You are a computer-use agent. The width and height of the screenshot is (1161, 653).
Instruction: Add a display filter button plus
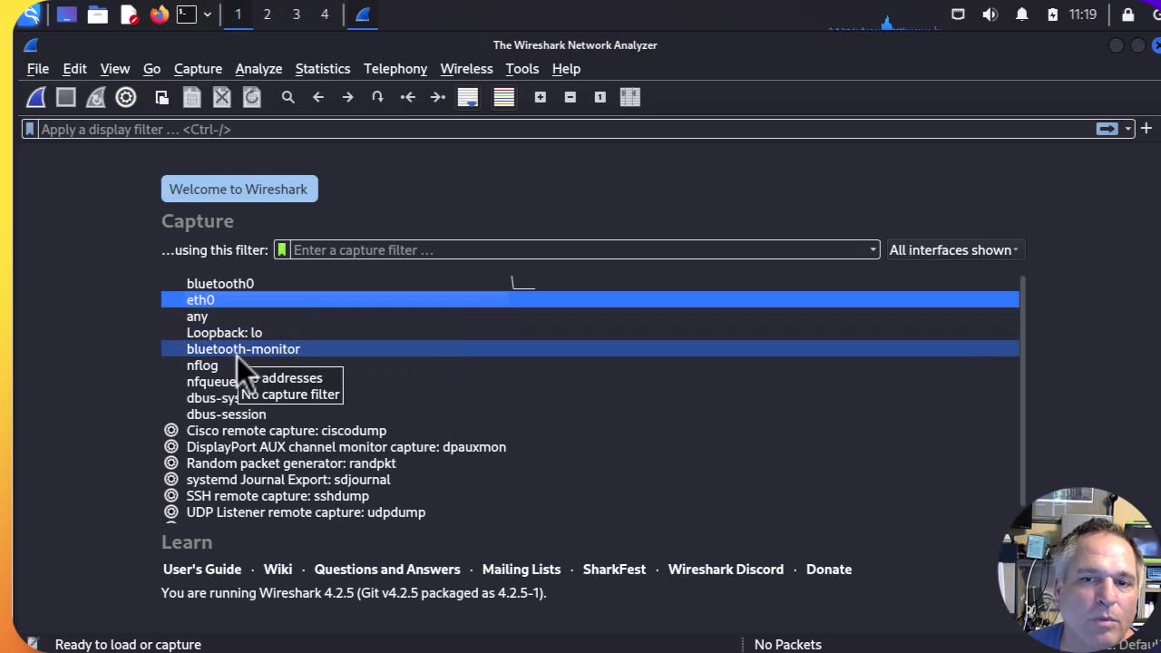pyautogui.click(x=1146, y=129)
